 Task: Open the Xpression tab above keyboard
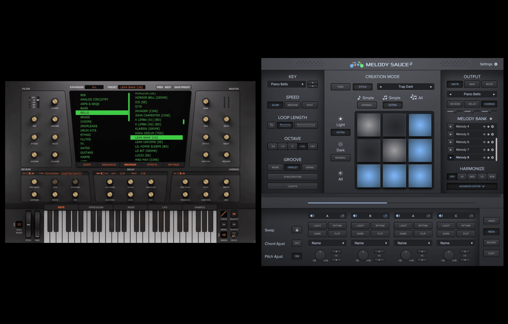[x=96, y=207]
